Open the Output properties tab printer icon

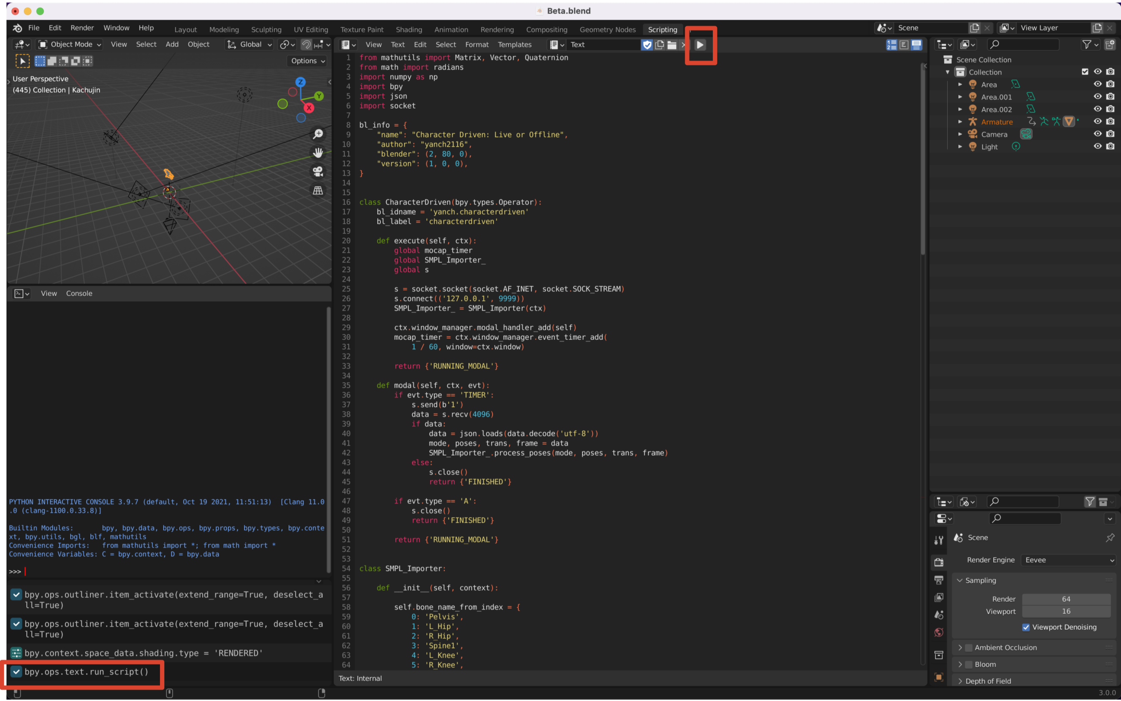coord(939,580)
